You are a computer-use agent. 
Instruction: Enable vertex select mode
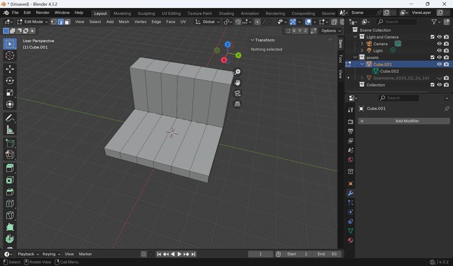[x=54, y=22]
